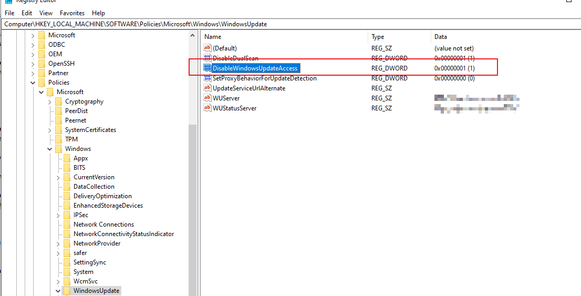
Task: Select the NetworkProvider key label
Action: pyautogui.click(x=97, y=244)
